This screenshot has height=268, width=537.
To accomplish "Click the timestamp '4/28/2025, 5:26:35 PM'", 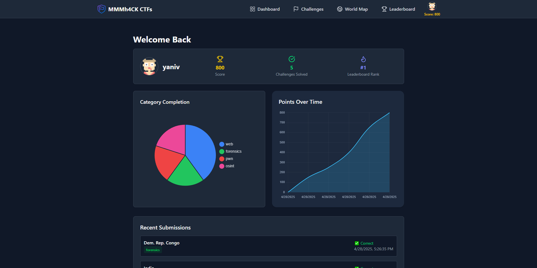I will pyautogui.click(x=373, y=249).
